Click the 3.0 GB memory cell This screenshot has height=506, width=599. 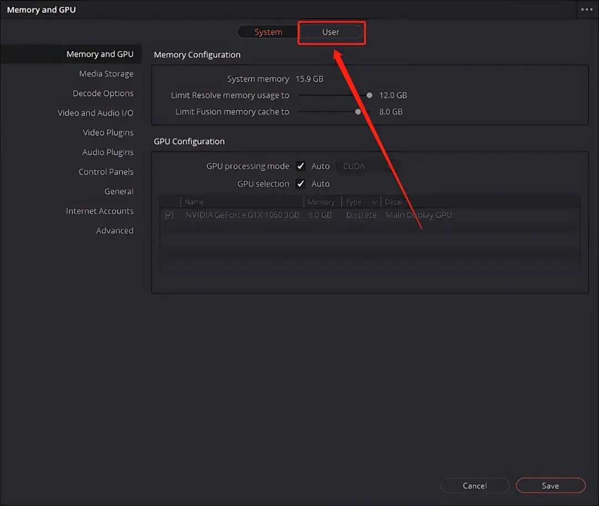coord(320,215)
